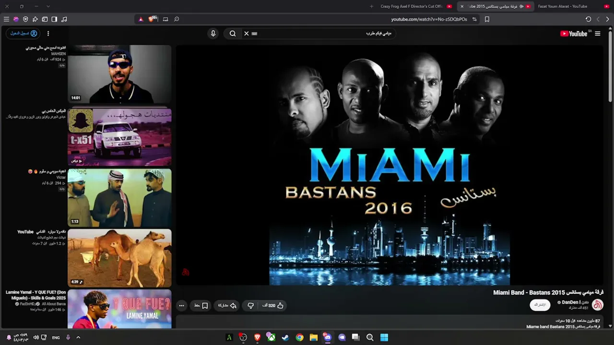Image resolution: width=614 pixels, height=345 pixels.
Task: Open Steam from the taskbar
Action: 285,337
